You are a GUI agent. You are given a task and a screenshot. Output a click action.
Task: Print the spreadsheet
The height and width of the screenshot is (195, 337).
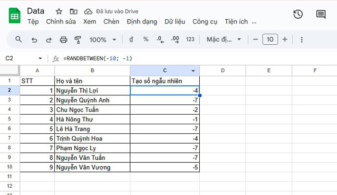pyautogui.click(x=63, y=39)
